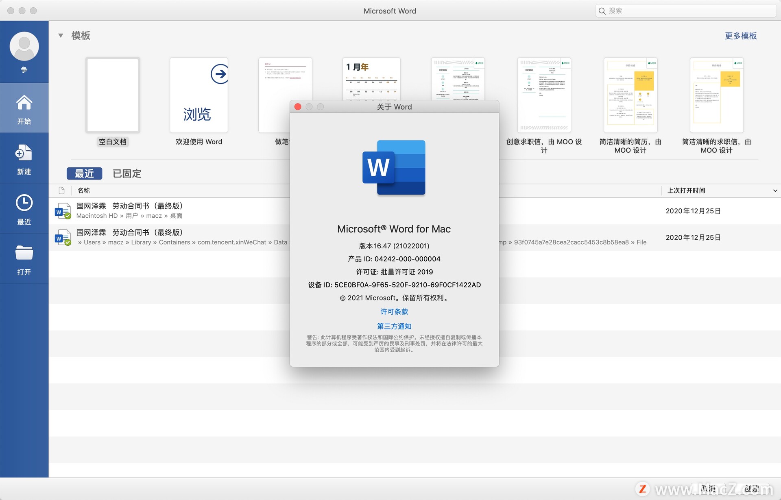Open the 上次打开时间 sort dropdown arrow

775,190
